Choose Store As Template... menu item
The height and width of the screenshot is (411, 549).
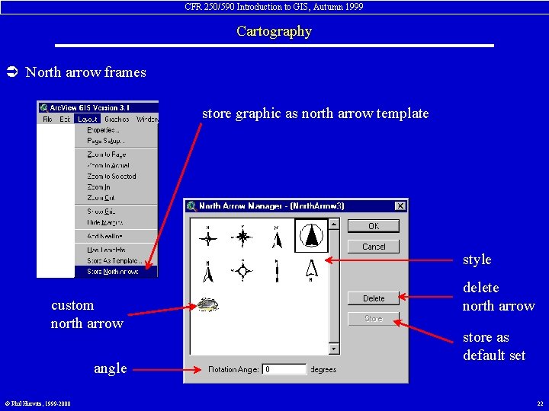pos(116,261)
